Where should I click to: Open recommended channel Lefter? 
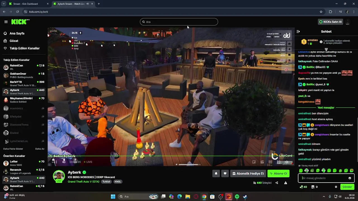pos(24,163)
